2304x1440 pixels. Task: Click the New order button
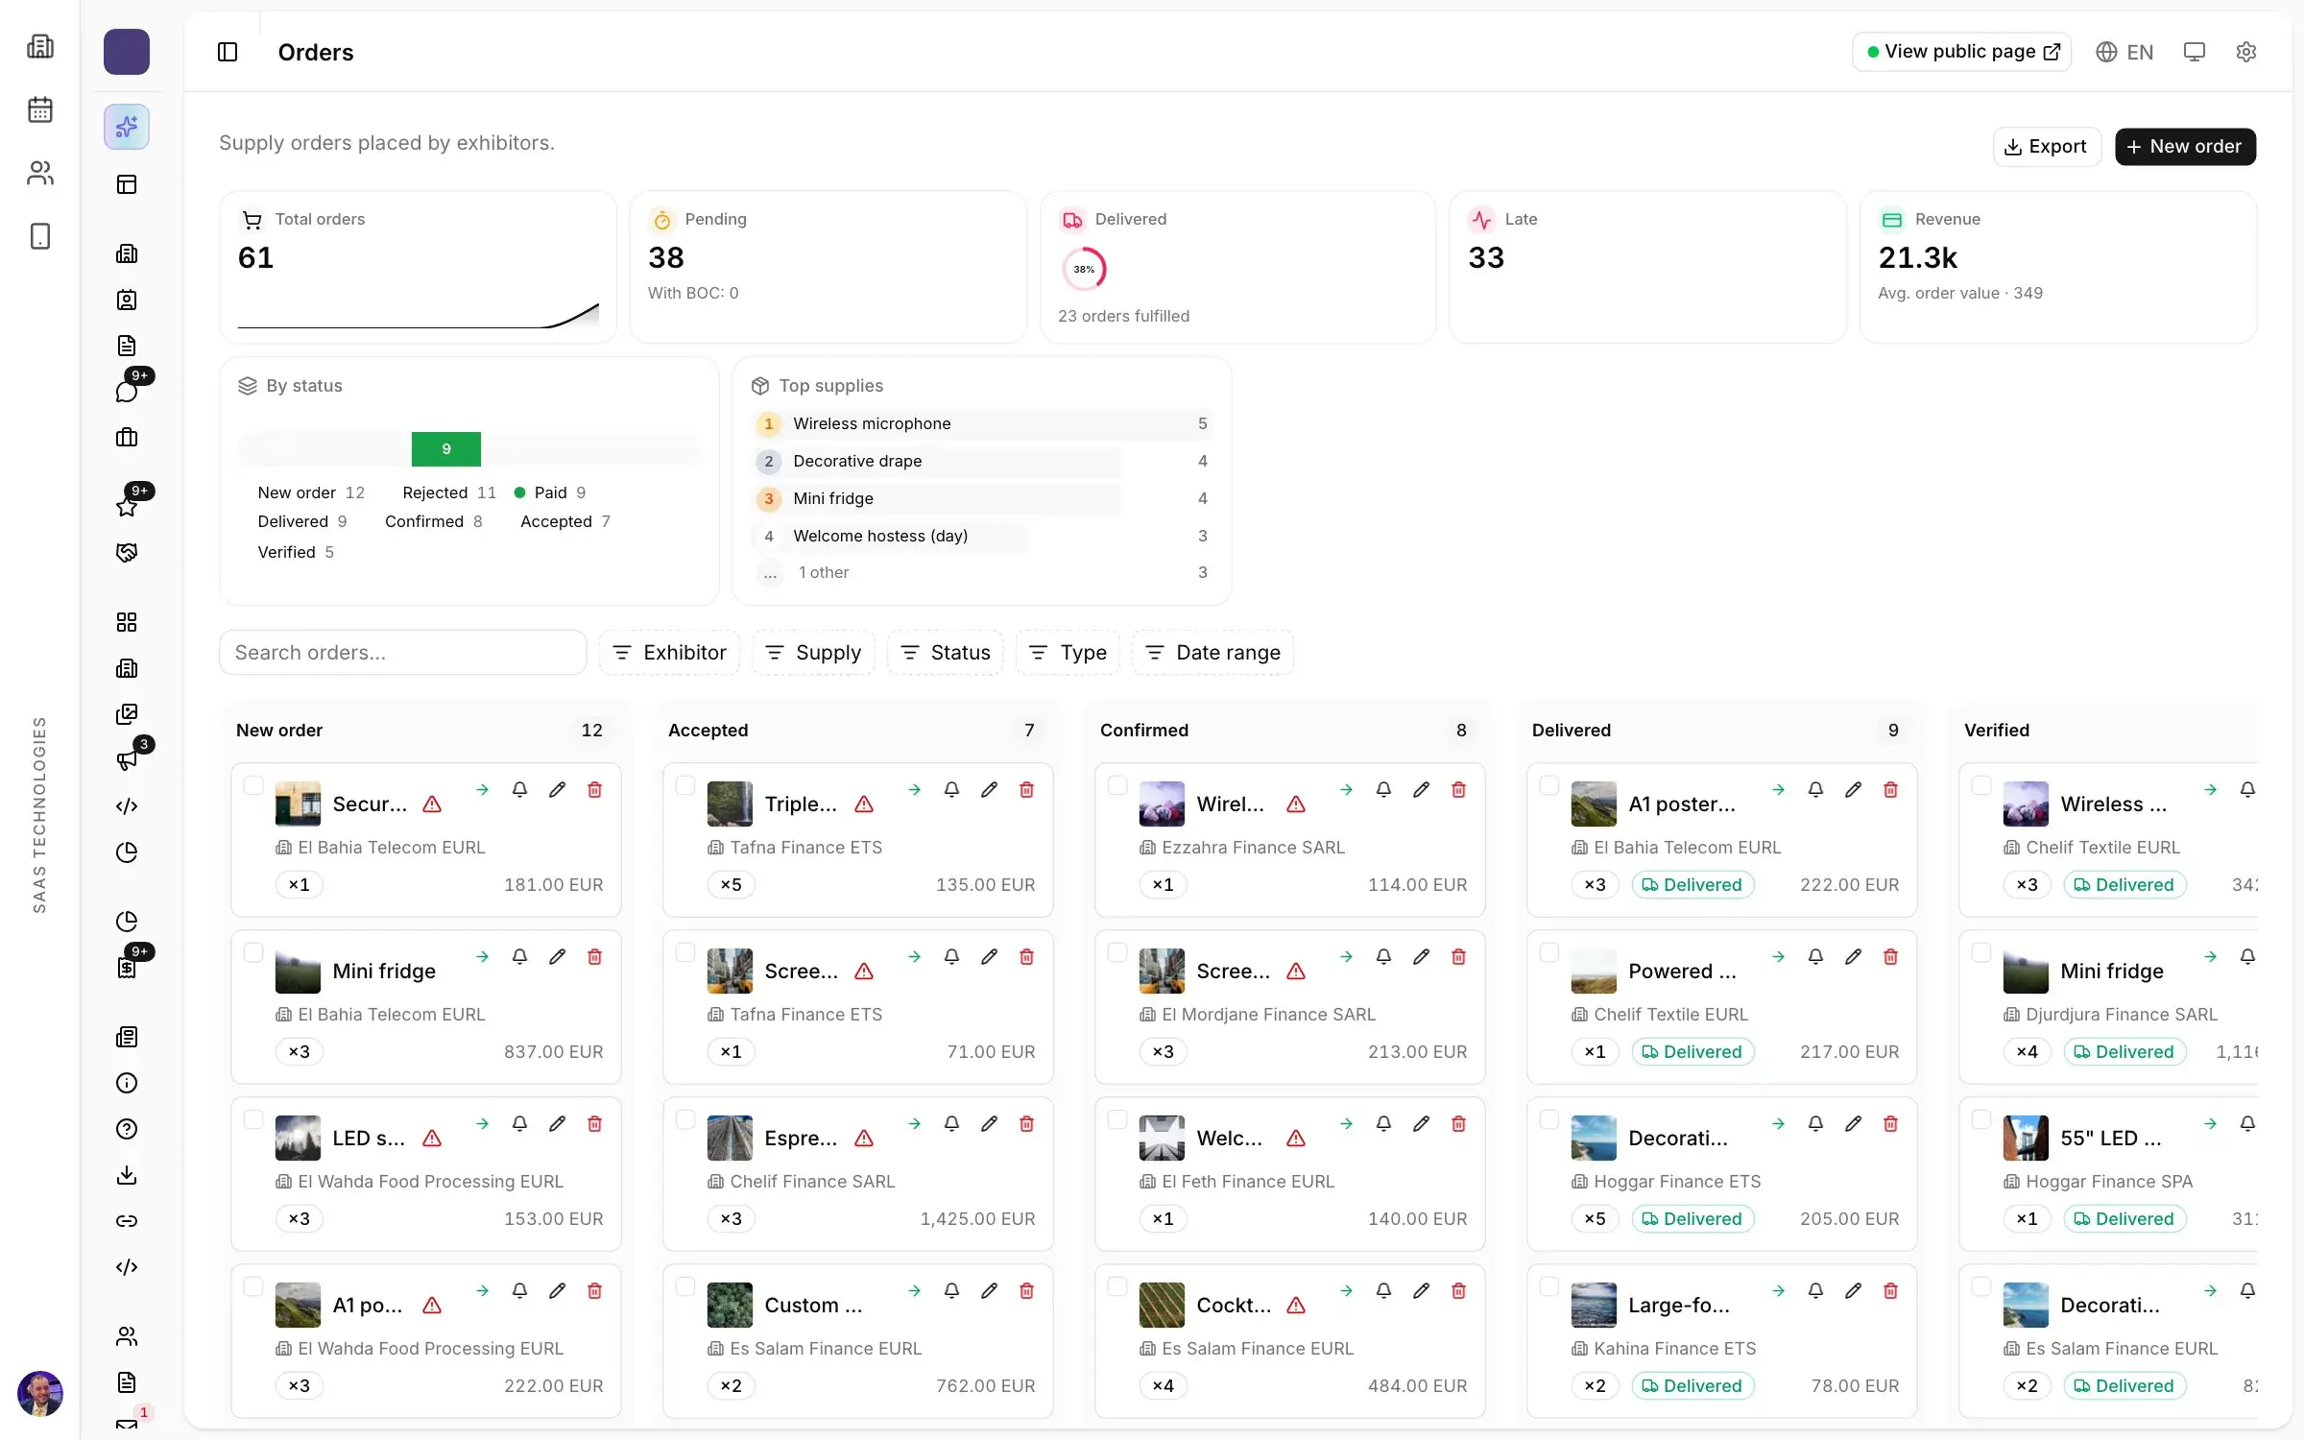tap(2185, 147)
